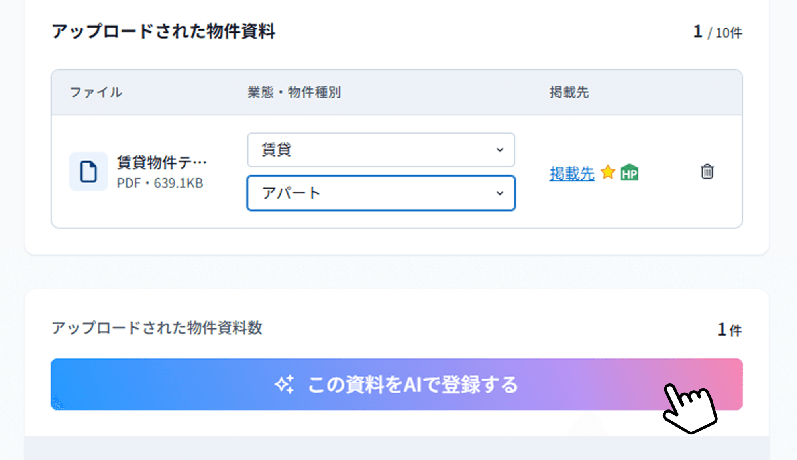This screenshot has height=460, width=797.
Task: Click the yellow star icon beside 掲載先
Action: (x=608, y=172)
